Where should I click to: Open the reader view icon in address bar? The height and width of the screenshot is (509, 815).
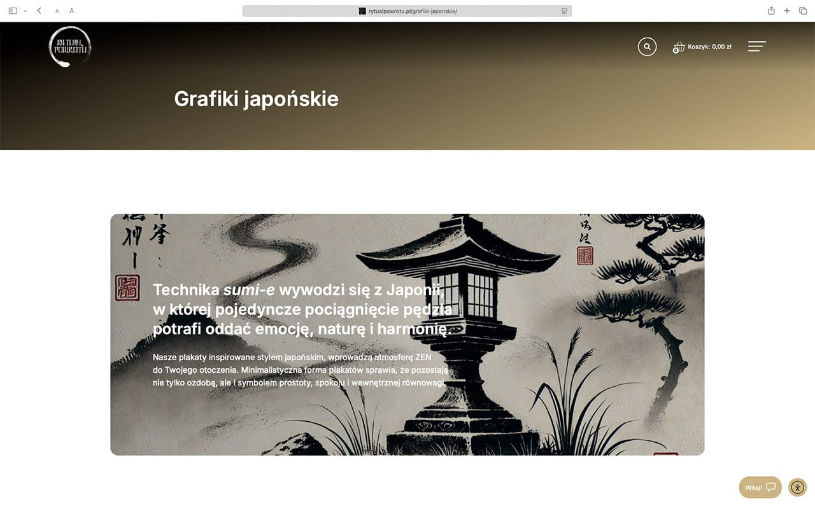(563, 11)
